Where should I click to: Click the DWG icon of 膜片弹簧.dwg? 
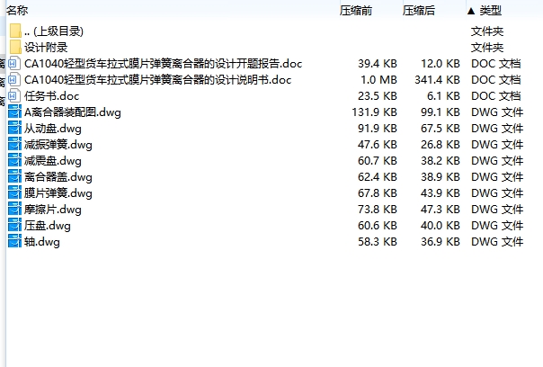15,192
